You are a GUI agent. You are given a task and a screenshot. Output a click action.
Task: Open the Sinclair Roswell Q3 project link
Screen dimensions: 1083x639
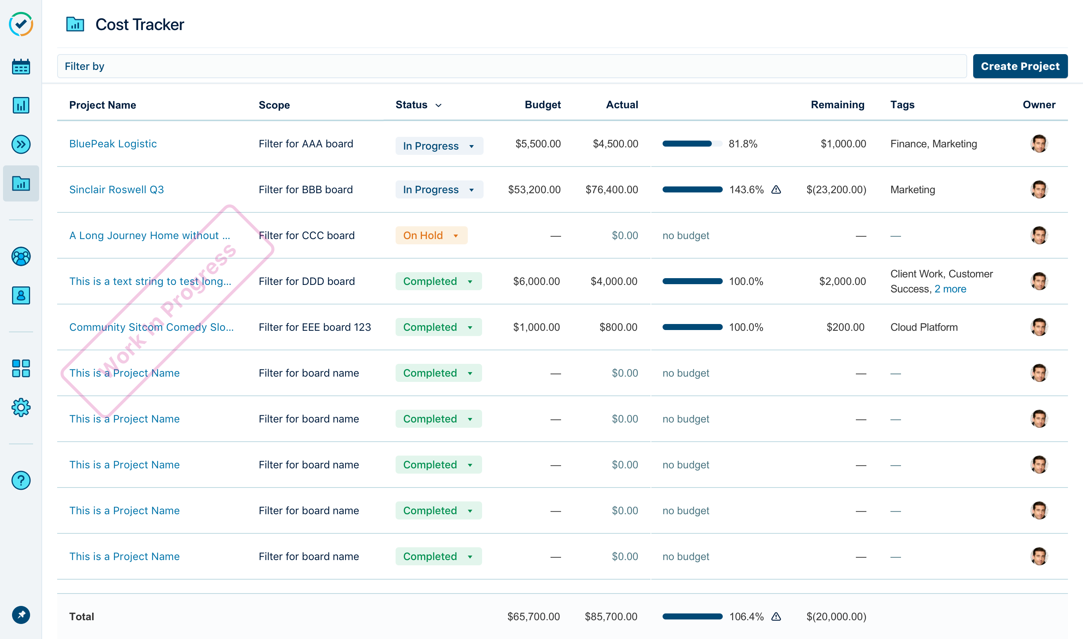click(116, 190)
